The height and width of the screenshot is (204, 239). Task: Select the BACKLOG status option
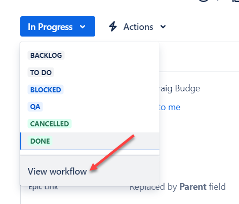point(46,55)
